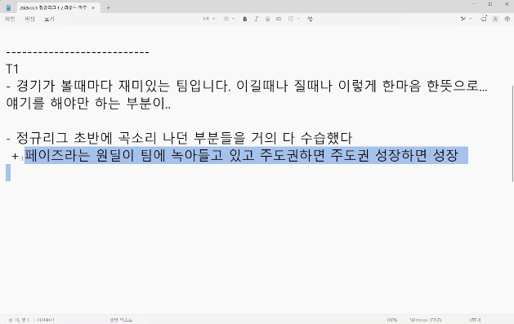The width and height of the screenshot is (514, 324).
Task: Open the table insert dropdown
Action: (x=293, y=19)
